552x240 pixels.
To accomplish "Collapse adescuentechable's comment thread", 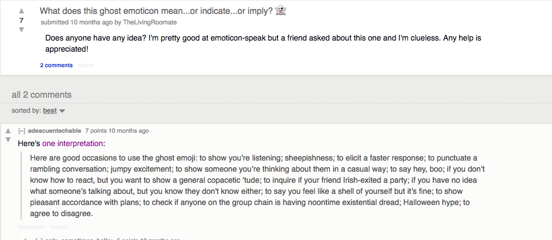I will tap(22, 131).
